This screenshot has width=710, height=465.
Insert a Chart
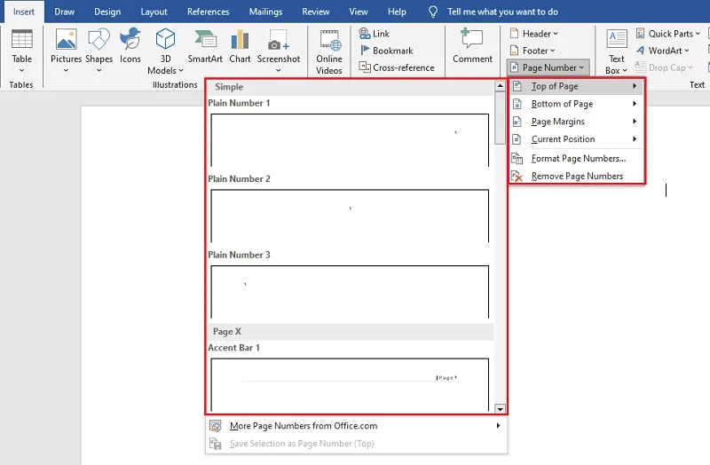(240, 45)
